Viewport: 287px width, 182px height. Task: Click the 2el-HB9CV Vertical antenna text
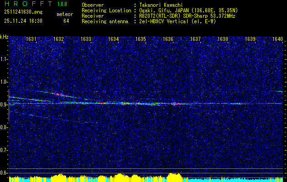point(164,21)
